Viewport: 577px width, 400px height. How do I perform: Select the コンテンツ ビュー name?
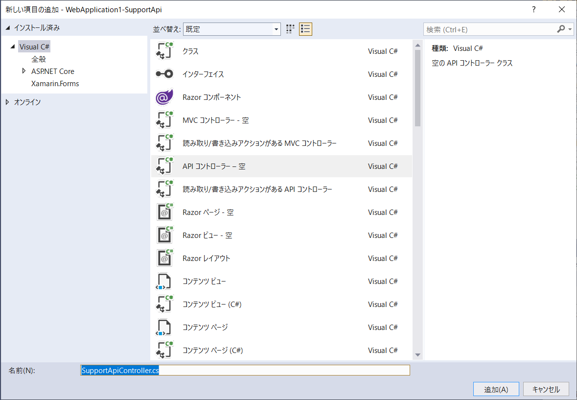tap(204, 281)
